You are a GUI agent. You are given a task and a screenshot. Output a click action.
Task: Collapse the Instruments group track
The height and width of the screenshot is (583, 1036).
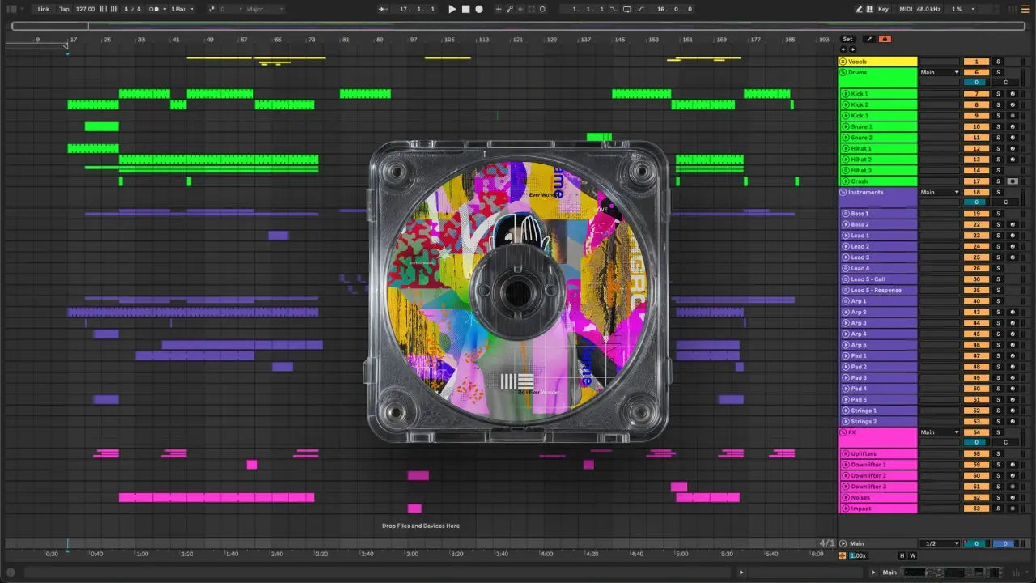tap(843, 193)
